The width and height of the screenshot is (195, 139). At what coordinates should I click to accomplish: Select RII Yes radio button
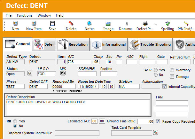(x=15, y=121)
